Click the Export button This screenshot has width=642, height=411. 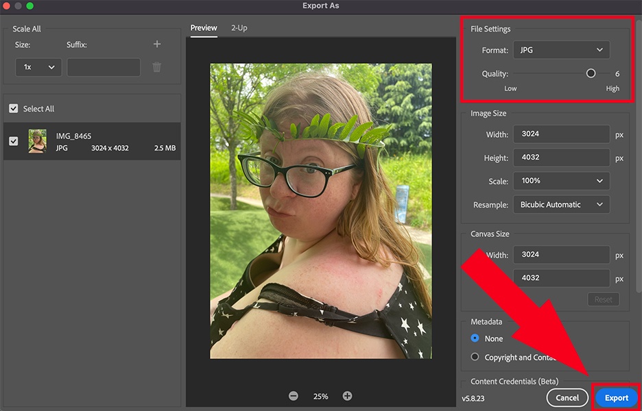coord(615,397)
